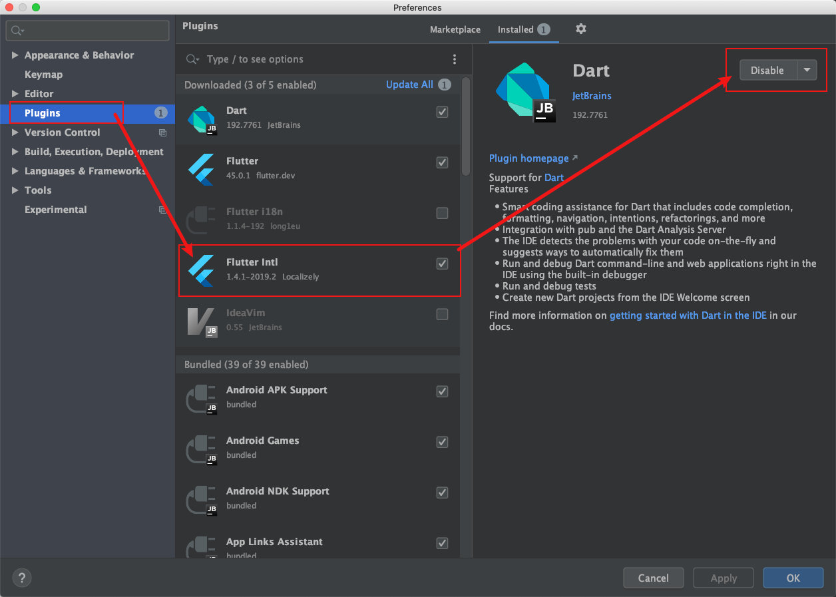This screenshot has width=836, height=597.
Task: Click the Apply button
Action: pos(724,578)
